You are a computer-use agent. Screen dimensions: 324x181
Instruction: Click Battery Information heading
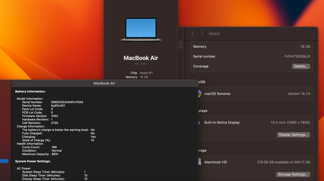(30, 91)
